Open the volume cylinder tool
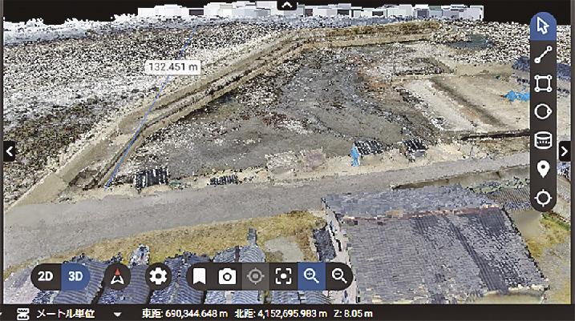Viewport: 575px width, 321px height. point(543,140)
